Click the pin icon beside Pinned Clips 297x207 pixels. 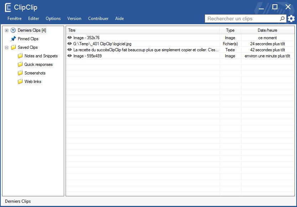coord(13,39)
